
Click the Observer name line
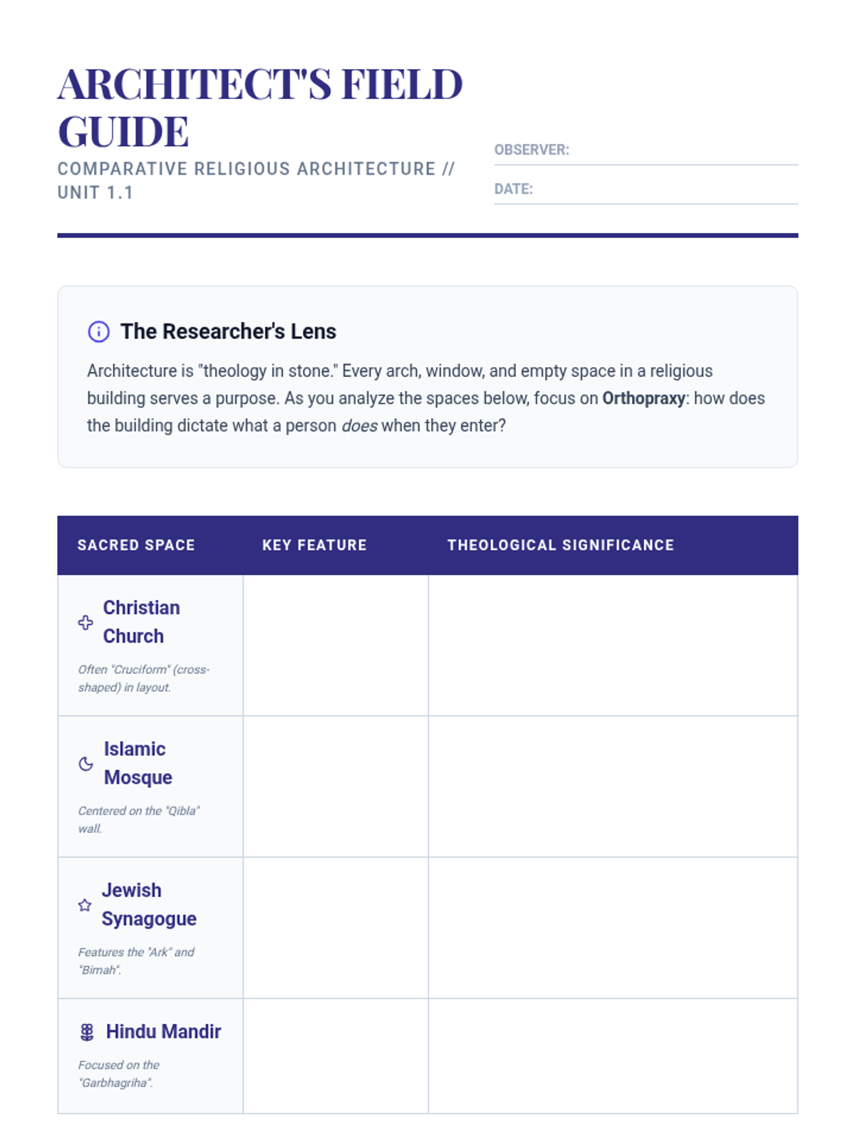(x=683, y=152)
